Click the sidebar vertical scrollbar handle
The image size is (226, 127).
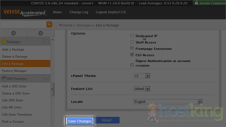pos(52,89)
